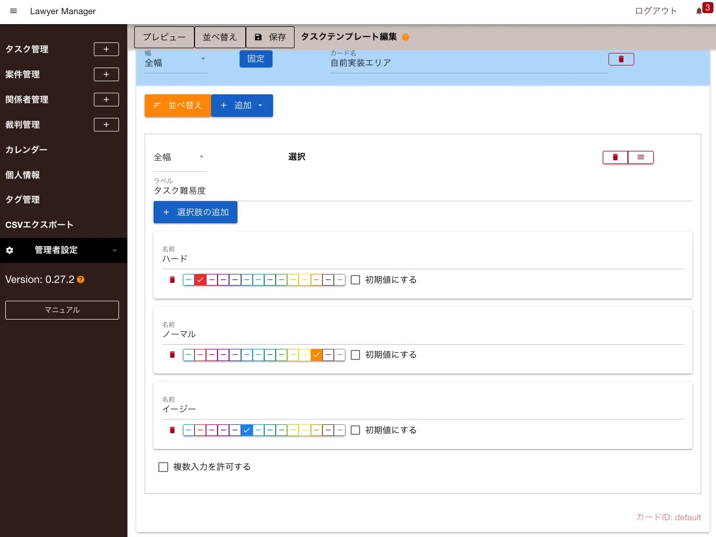Edit the ラベル field タスク難易度

[x=422, y=191]
